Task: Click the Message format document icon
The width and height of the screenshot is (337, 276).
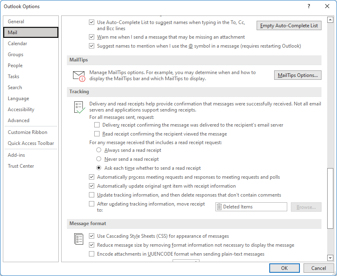Action: click(79, 239)
